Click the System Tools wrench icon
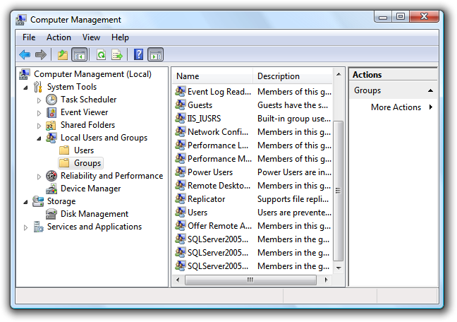 coord(38,87)
